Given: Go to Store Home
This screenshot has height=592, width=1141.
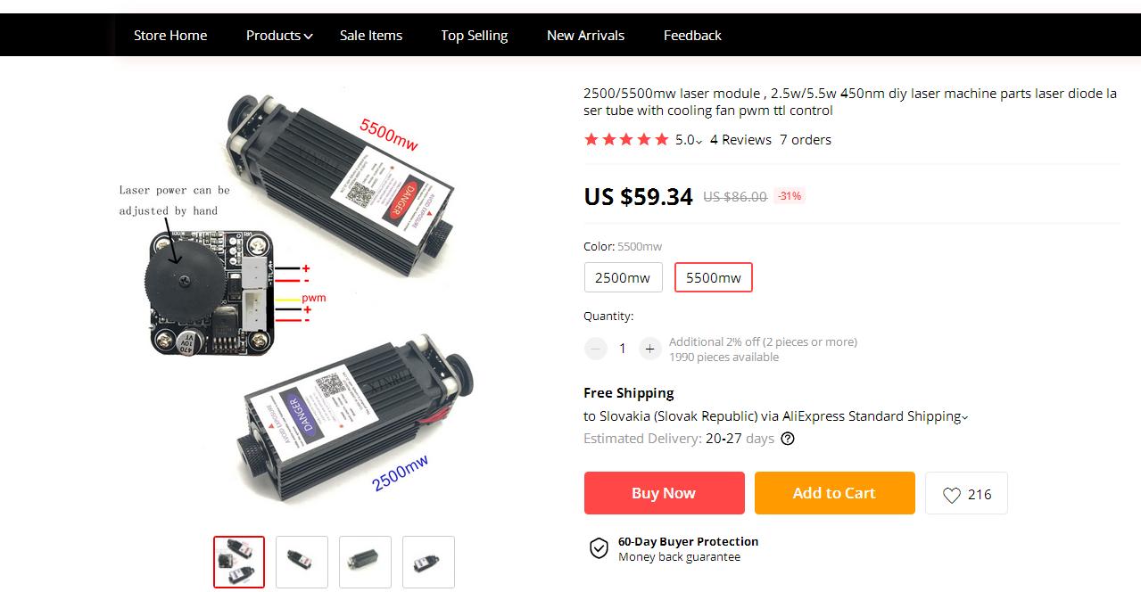Looking at the screenshot, I should pyautogui.click(x=170, y=36).
